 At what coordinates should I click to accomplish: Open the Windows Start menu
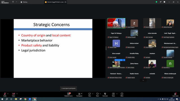point(2,99)
